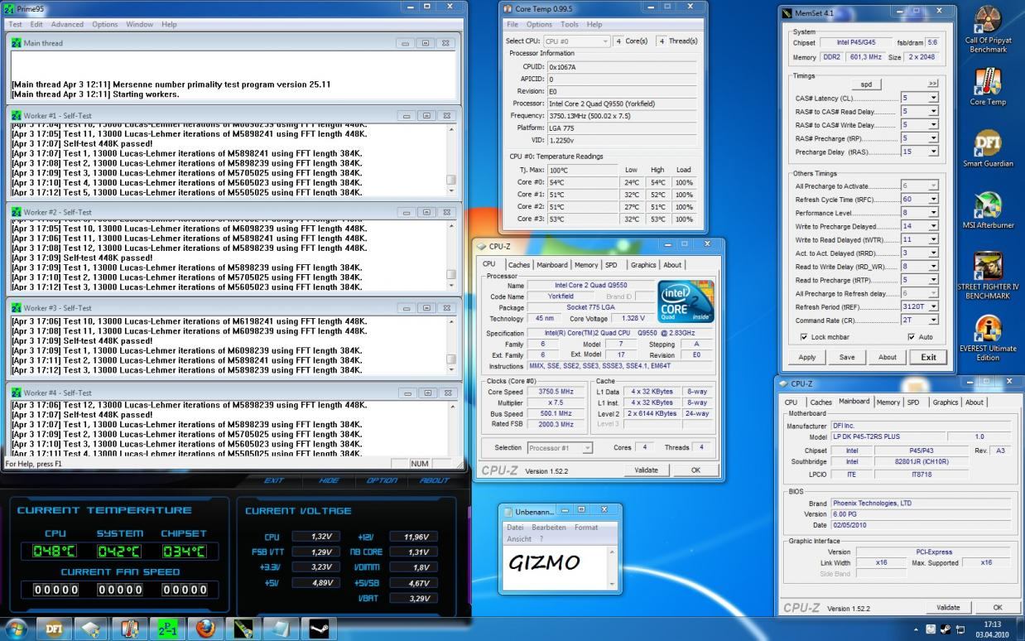Click the chip-shaped CPU-Z taskbar icon
Viewport: 1025px width, 641px height.
(x=91, y=629)
